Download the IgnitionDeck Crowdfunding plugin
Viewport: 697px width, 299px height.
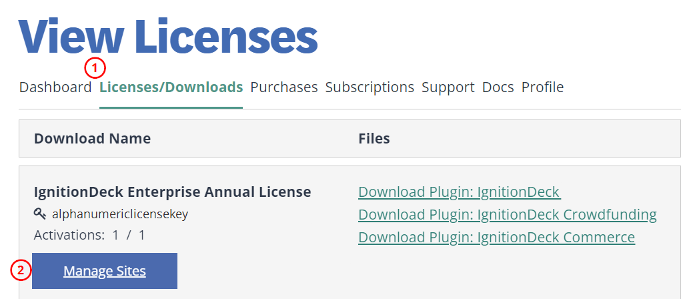tap(508, 215)
